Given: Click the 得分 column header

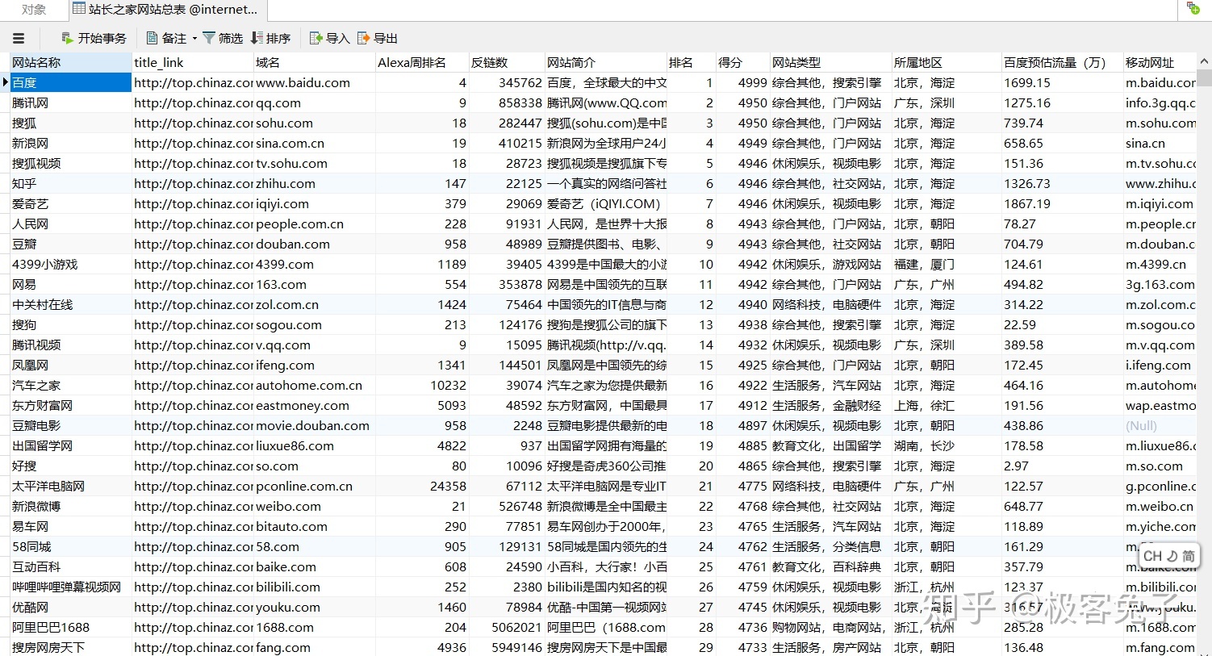Looking at the screenshot, I should pyautogui.click(x=743, y=62).
